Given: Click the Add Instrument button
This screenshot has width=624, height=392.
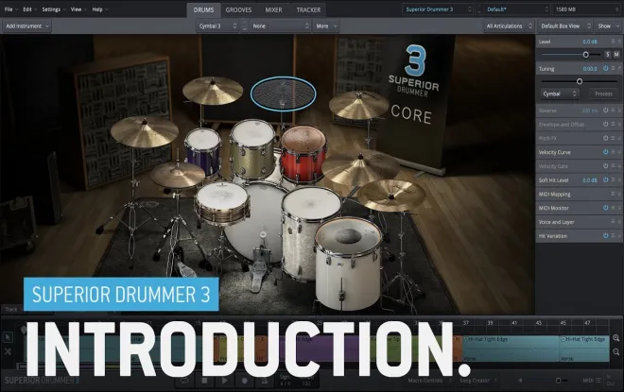Looking at the screenshot, I should point(26,26).
